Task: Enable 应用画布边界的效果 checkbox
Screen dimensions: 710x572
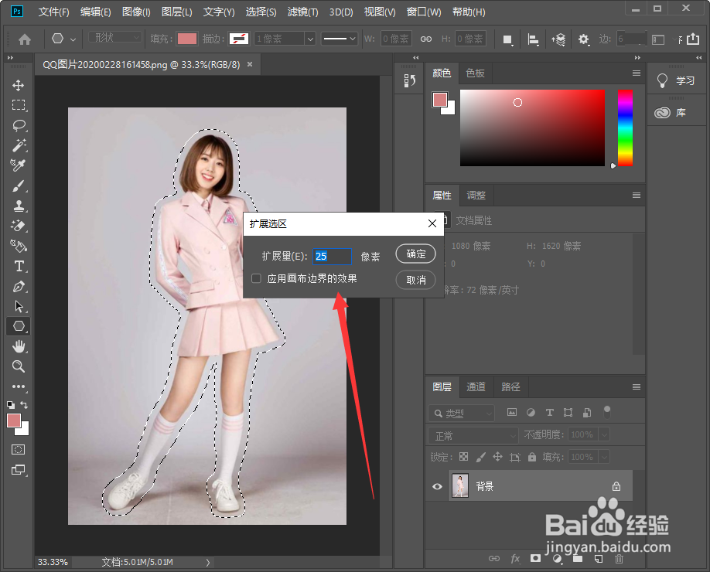Action: (x=256, y=278)
